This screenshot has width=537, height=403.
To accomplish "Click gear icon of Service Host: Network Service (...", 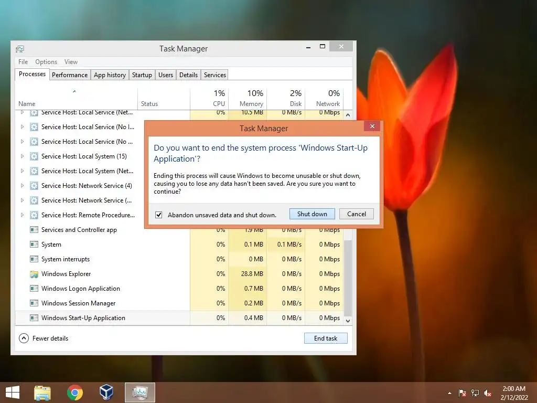I will pyautogui.click(x=34, y=200).
